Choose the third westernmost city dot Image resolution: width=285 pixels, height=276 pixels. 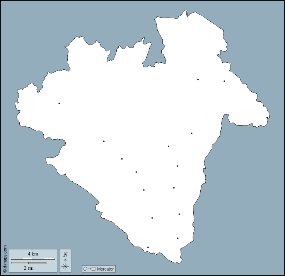pyautogui.click(x=122, y=159)
